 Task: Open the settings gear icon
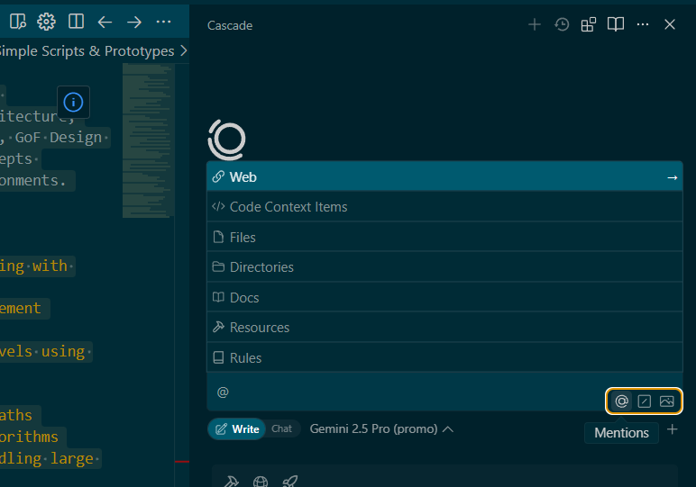click(x=46, y=22)
